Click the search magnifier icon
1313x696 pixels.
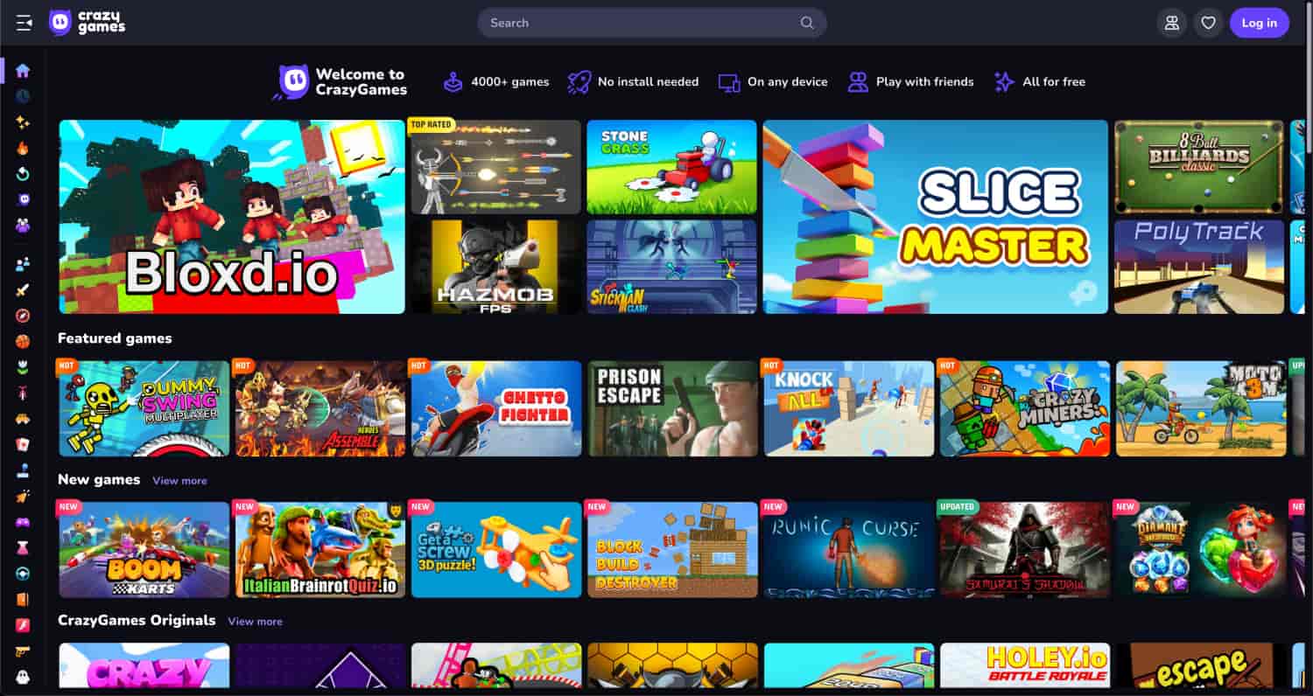(x=806, y=23)
